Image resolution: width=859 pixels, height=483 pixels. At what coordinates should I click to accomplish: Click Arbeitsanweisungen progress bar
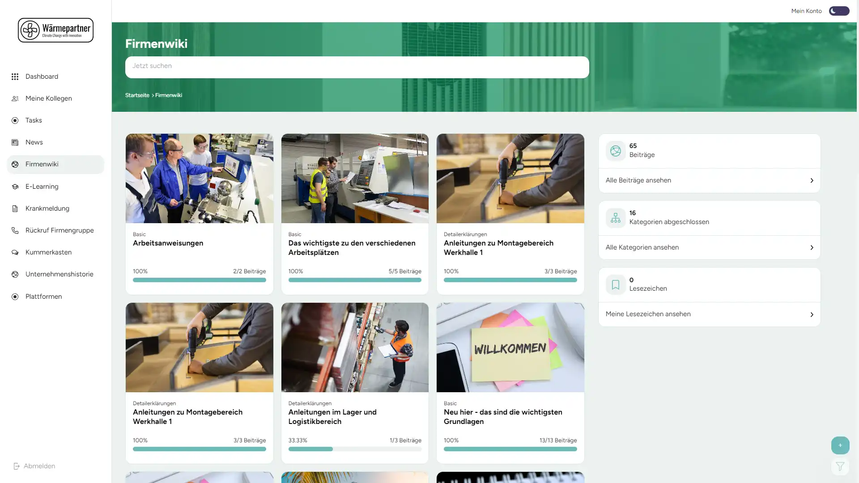pyautogui.click(x=199, y=280)
